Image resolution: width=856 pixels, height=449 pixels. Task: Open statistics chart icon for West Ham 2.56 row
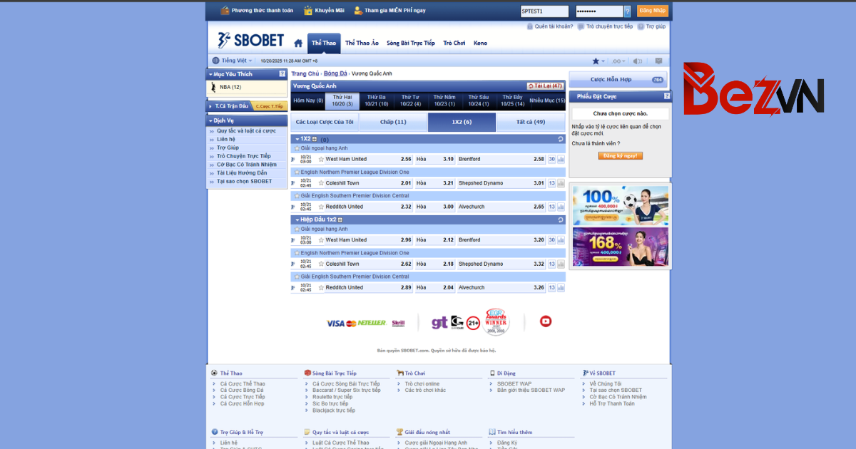(561, 160)
